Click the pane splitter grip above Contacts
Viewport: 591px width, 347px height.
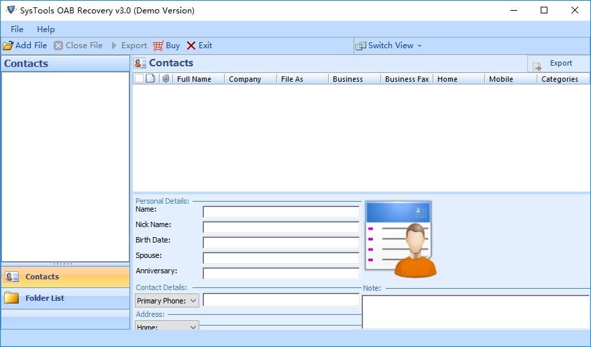[62, 264]
